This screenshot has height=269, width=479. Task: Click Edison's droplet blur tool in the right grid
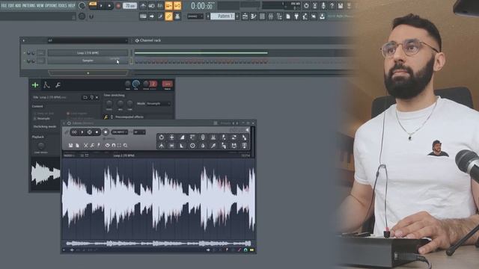(203, 146)
